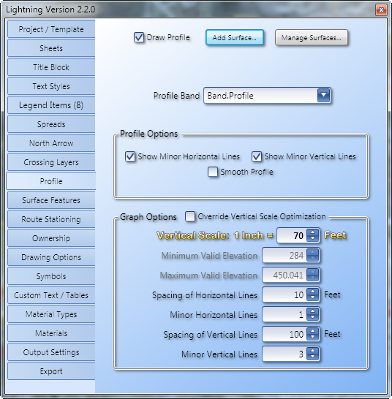Decrease Minor Horizontal Lines count
392x399 pixels.
(x=312, y=318)
